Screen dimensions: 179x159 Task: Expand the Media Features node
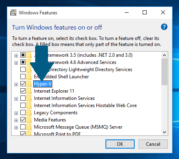16,120
